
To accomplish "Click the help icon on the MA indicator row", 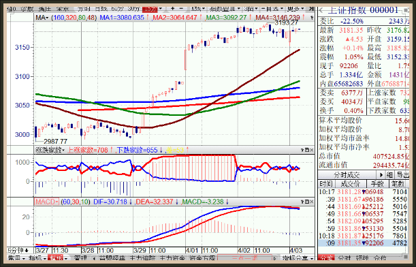I will [x=311, y=18].
